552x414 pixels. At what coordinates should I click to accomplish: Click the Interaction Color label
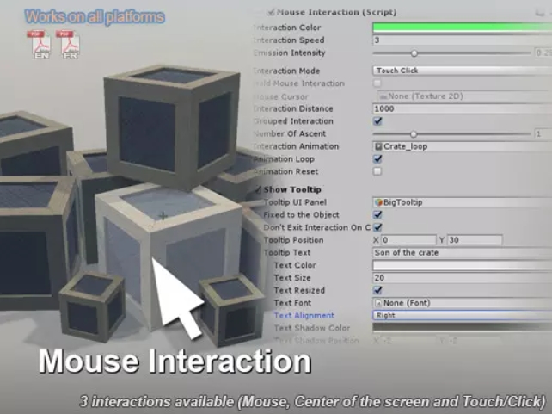287,28
